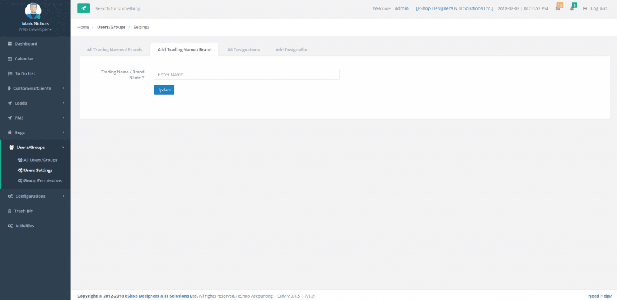The image size is (617, 300).
Task: Open the messages envelope icon
Action: (x=558, y=8)
